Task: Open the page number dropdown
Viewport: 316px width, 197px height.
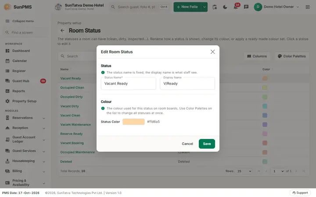Action: click(278, 171)
